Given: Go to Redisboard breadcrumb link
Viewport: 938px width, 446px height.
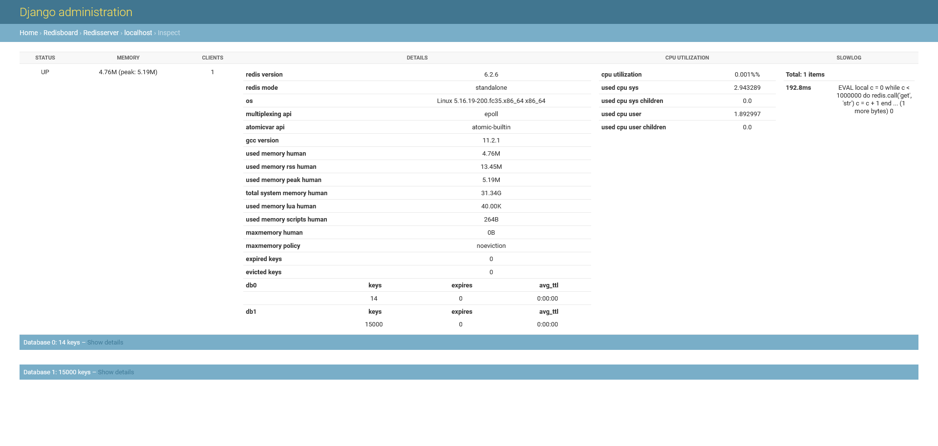Looking at the screenshot, I should [x=61, y=33].
